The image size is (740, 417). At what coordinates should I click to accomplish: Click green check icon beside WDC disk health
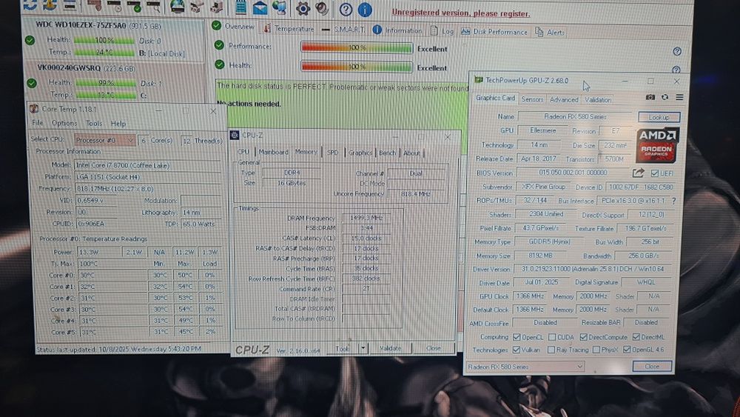(30, 41)
